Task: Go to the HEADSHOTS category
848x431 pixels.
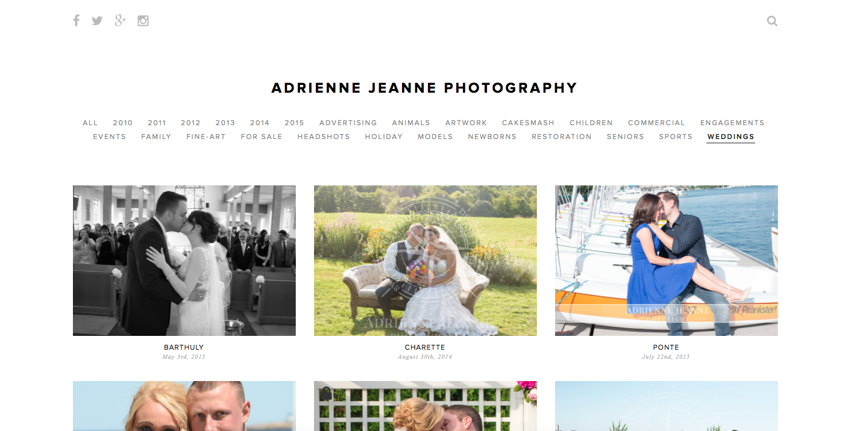Action: [x=324, y=137]
